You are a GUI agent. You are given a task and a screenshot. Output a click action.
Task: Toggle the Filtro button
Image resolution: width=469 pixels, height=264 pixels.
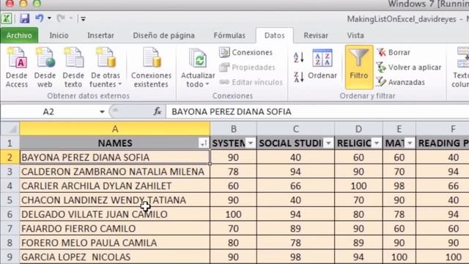359,67
